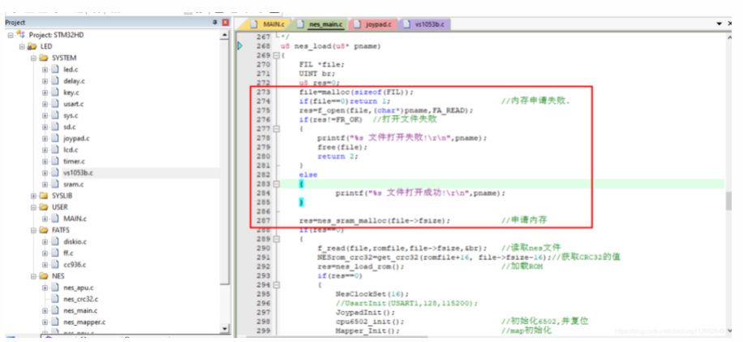Click the USER group folder icon
The image size is (743, 342).
44,207
